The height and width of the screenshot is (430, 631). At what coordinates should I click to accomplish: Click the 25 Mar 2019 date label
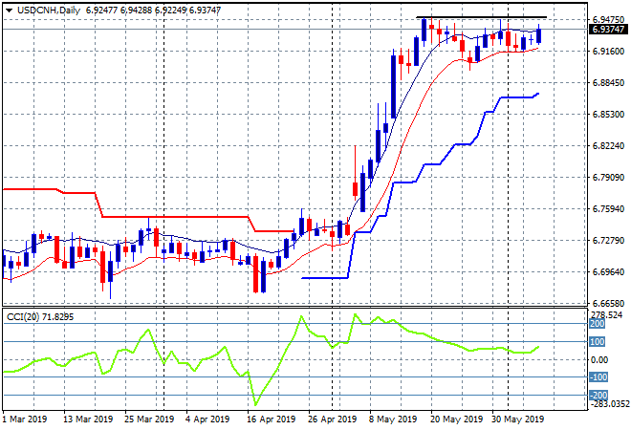point(149,419)
